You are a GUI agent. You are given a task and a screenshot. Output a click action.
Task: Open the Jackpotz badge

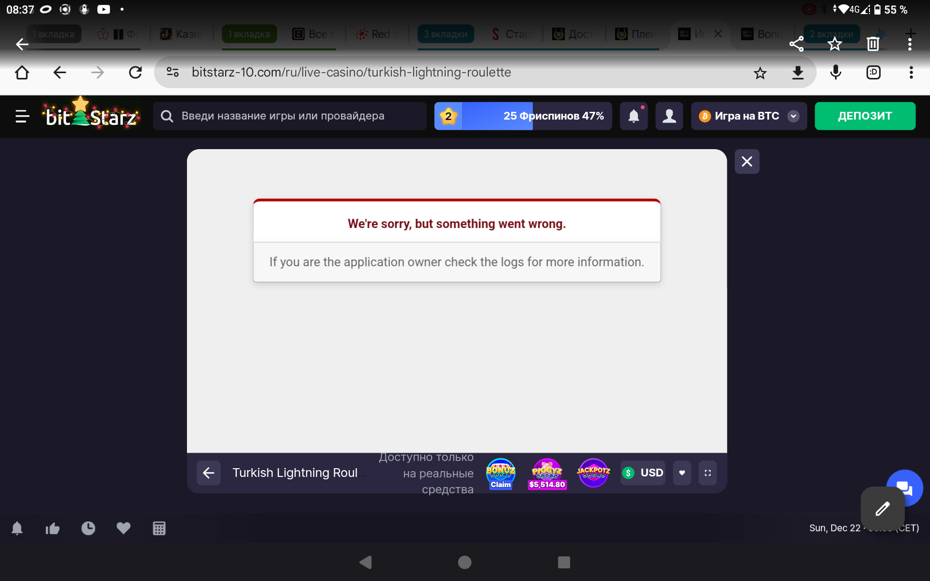[593, 473]
